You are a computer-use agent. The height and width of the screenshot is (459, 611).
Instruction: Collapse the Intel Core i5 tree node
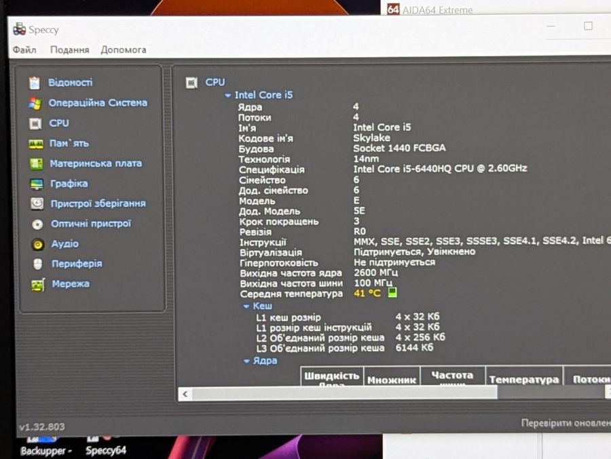[x=228, y=96]
